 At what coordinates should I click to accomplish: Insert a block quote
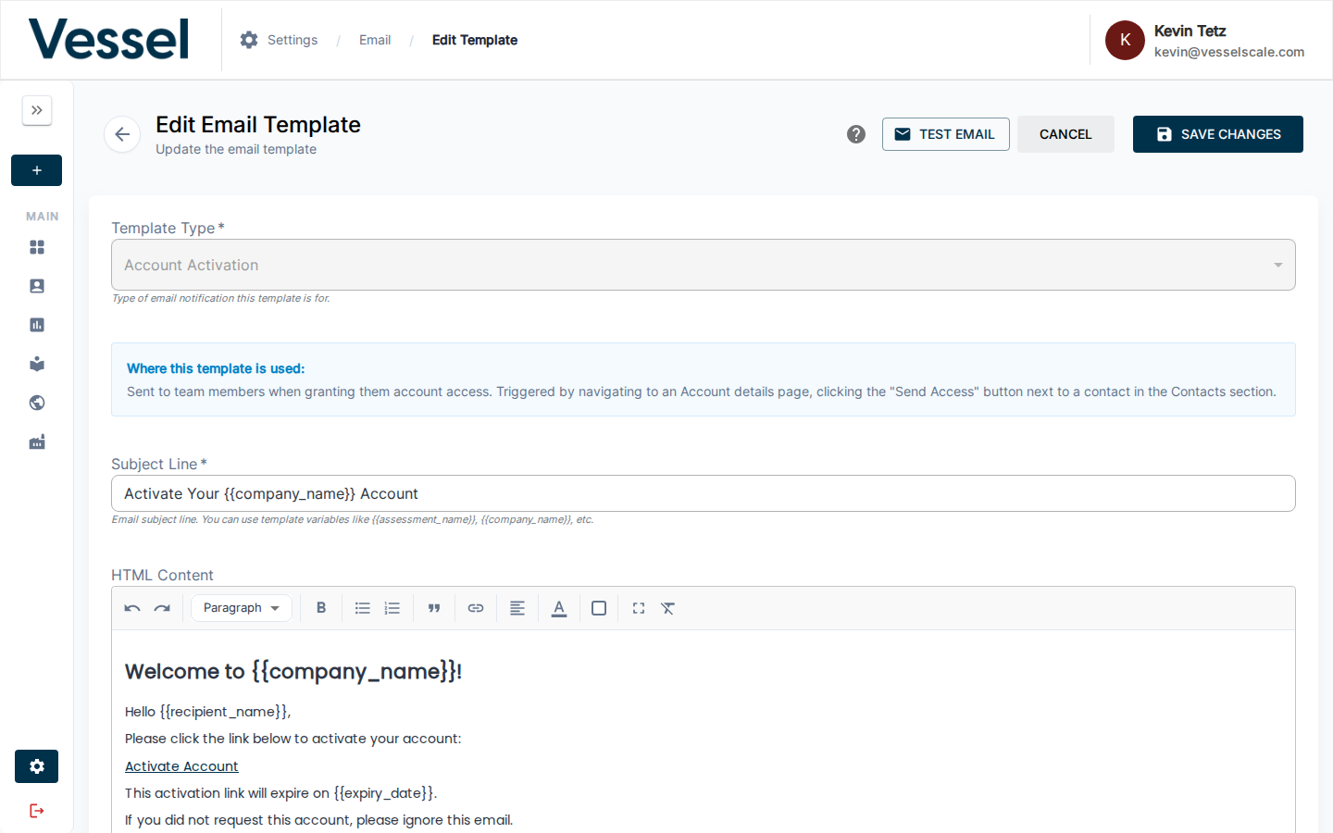(x=434, y=608)
